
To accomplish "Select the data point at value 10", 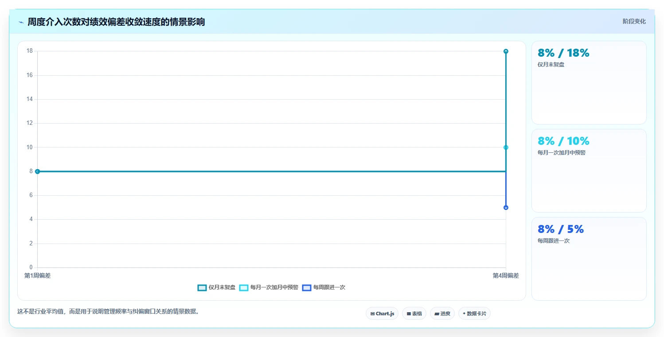I will (x=506, y=147).
